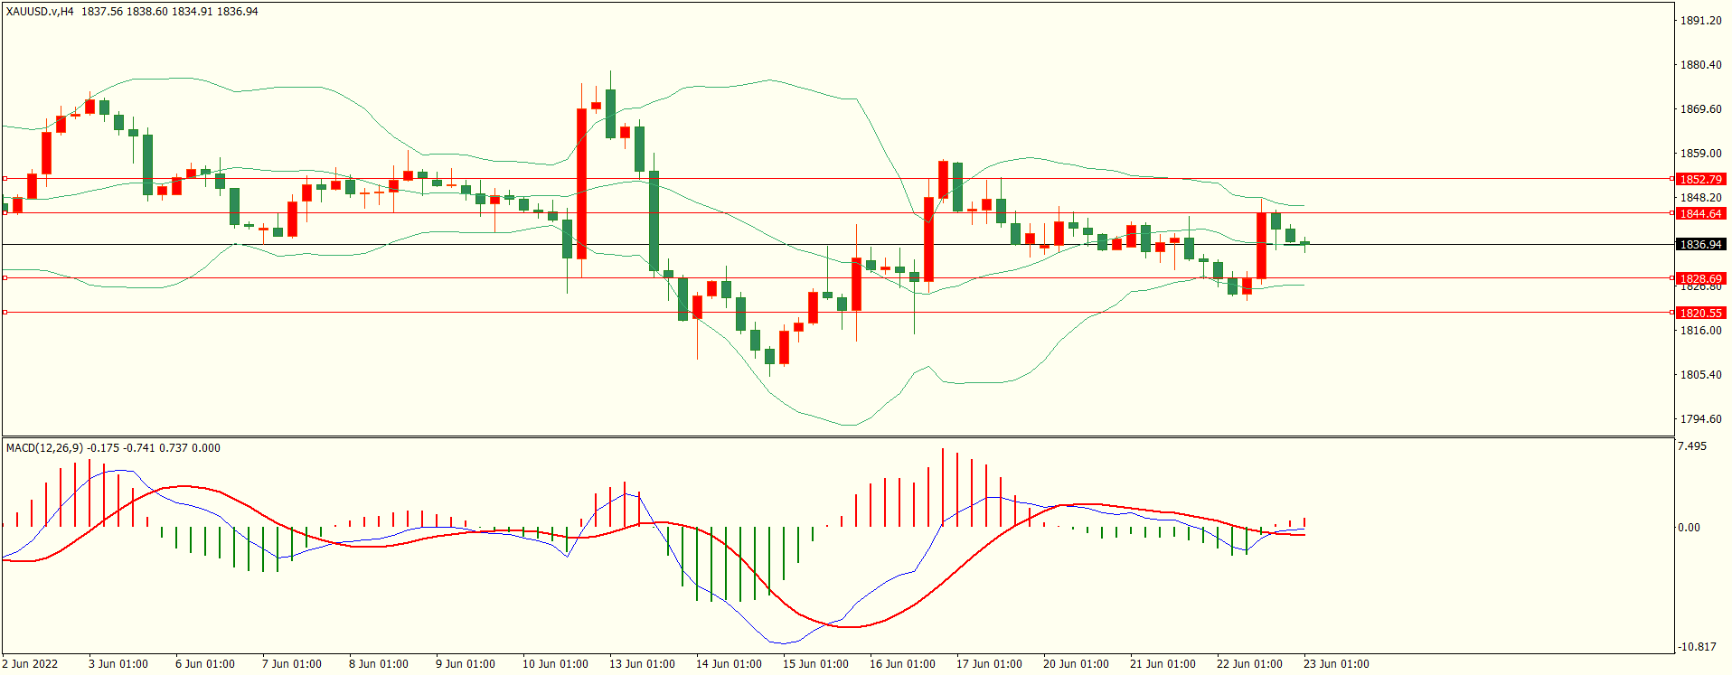1732x675 pixels.
Task: Select the red 1828.69 price level label
Action: coord(1700,278)
